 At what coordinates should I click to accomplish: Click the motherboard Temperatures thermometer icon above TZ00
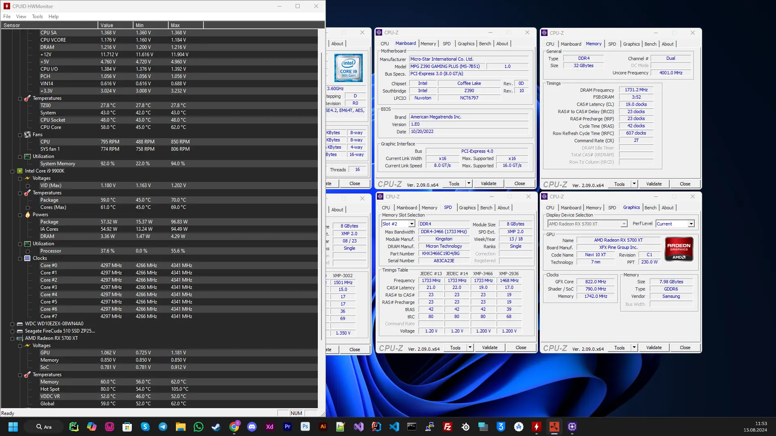click(27, 98)
